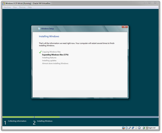Click the Collecting information progress bar
The height and width of the screenshot is (133, 162).
click(x=18, y=117)
